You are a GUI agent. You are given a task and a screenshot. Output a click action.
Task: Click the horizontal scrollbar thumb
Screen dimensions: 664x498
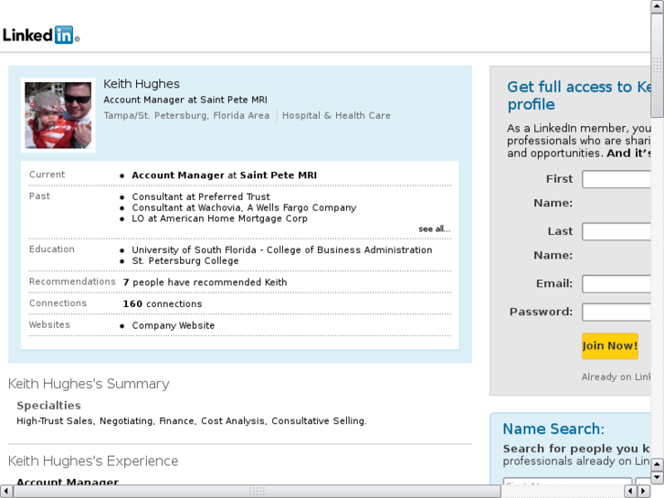(257, 491)
